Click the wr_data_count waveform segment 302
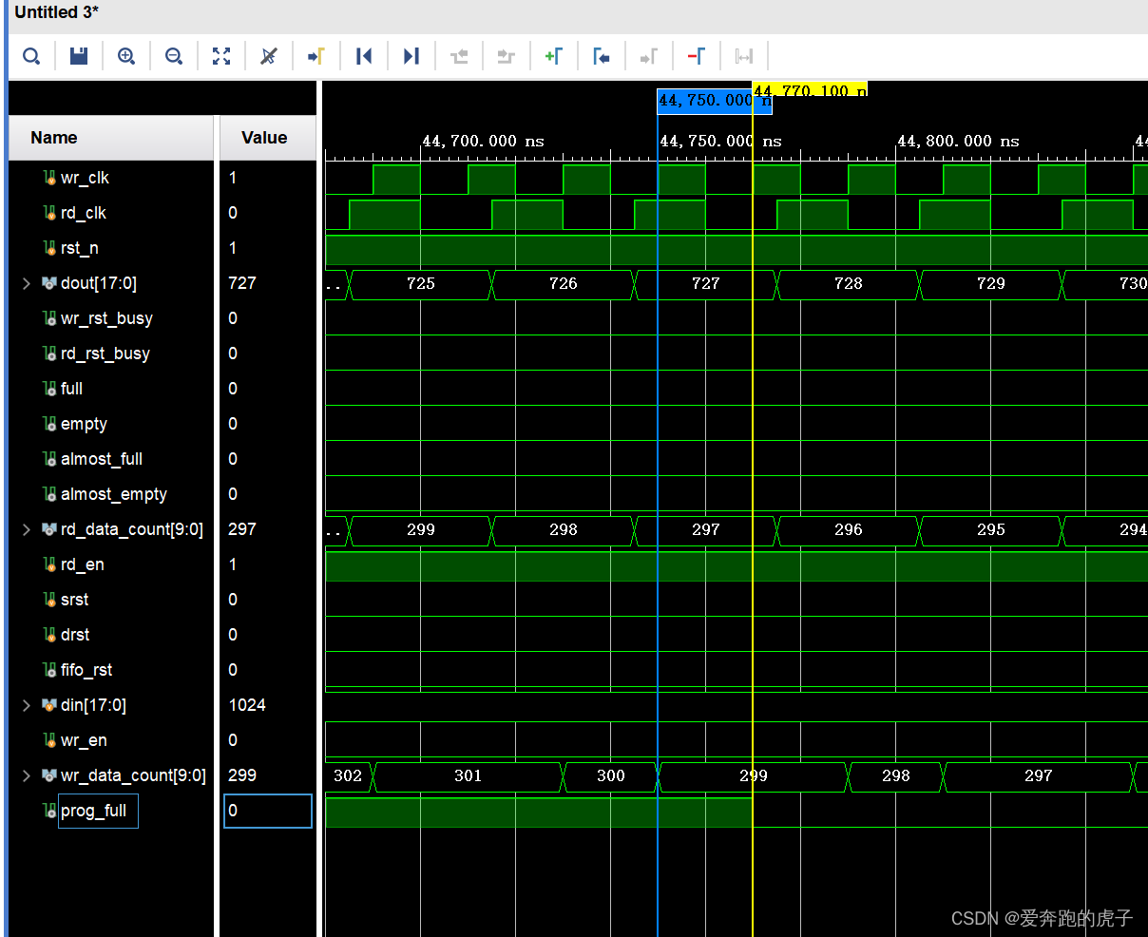 [348, 775]
